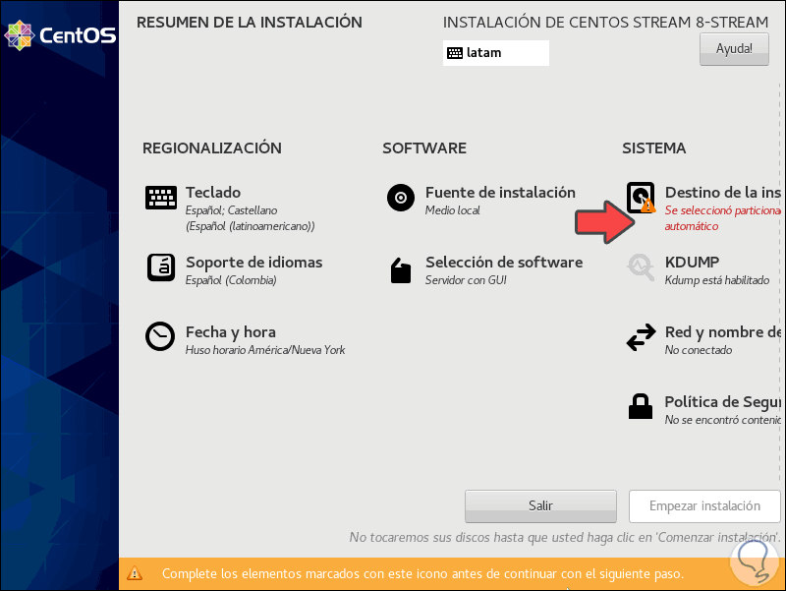Click the Destino de la instalación disk icon
The image size is (786, 591).
point(641,198)
